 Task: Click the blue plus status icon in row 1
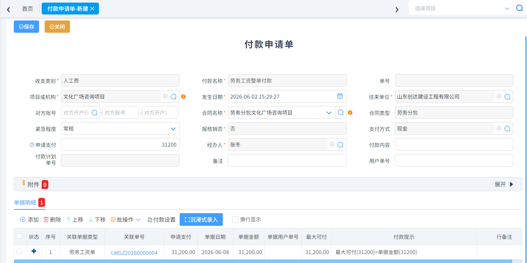pyautogui.click(x=34, y=251)
